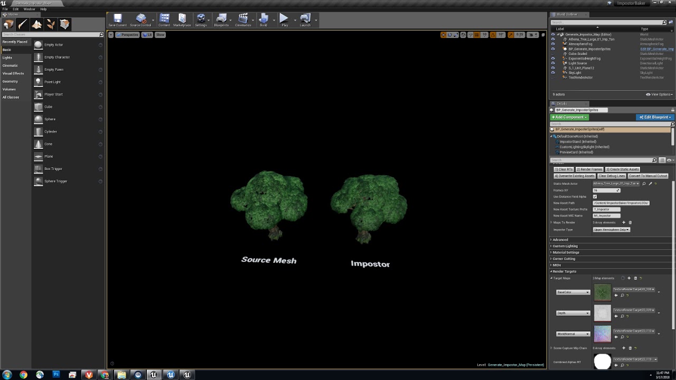This screenshot has width=676, height=380.
Task: Open the Blueprints toolbar icon
Action: [221, 20]
